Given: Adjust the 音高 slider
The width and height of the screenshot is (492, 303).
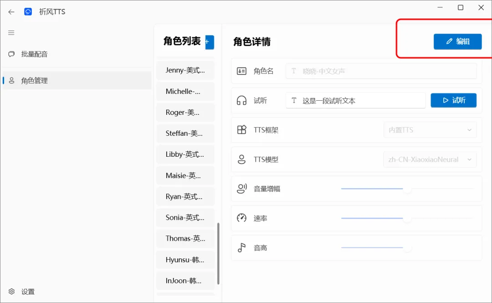Looking at the screenshot, I should click(407, 248).
